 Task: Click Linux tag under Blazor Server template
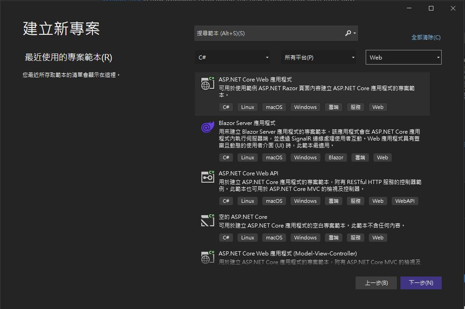tap(248, 157)
